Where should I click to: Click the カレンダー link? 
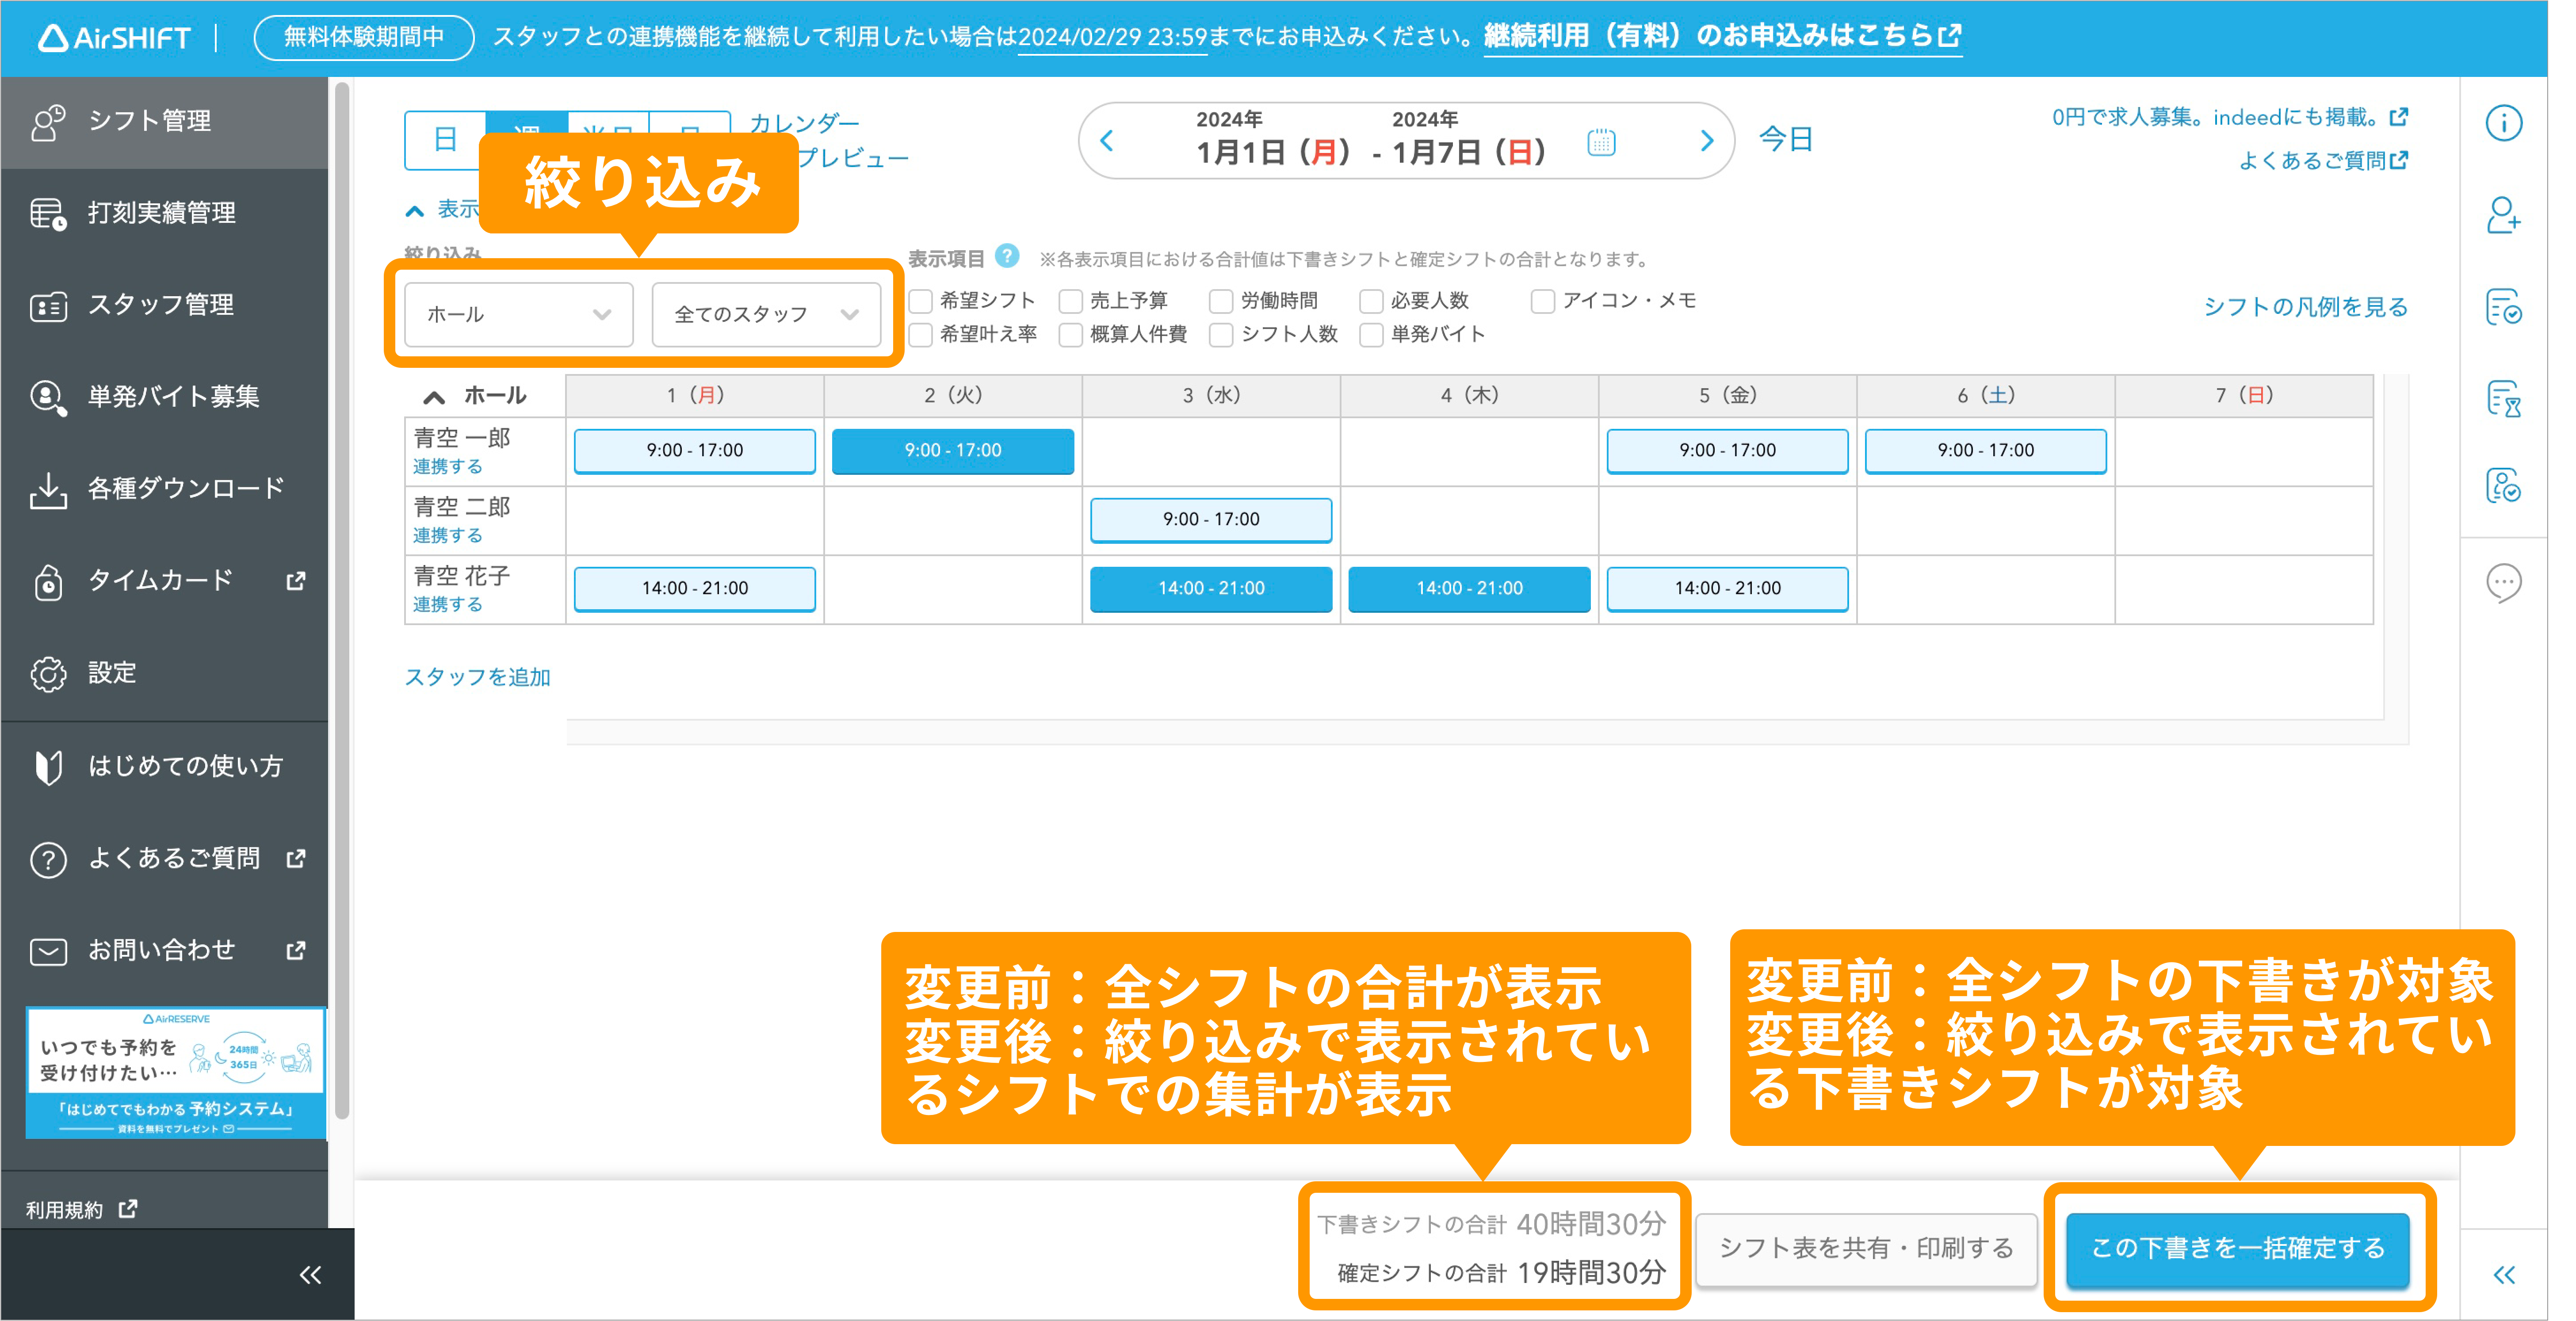[804, 123]
